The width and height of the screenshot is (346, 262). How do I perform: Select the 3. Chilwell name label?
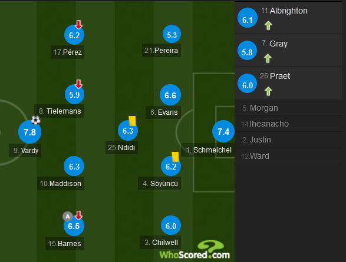click(x=161, y=243)
